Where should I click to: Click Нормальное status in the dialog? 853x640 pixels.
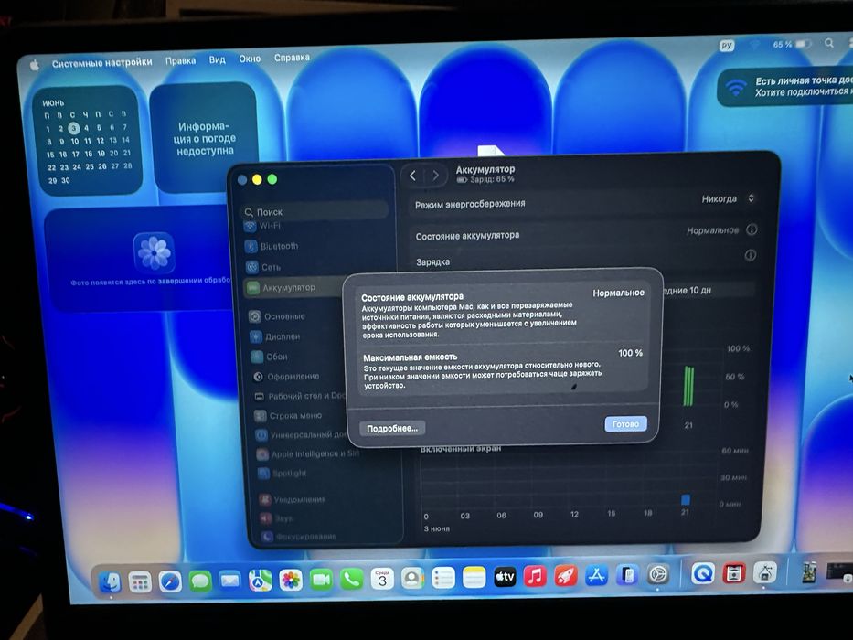pos(619,293)
